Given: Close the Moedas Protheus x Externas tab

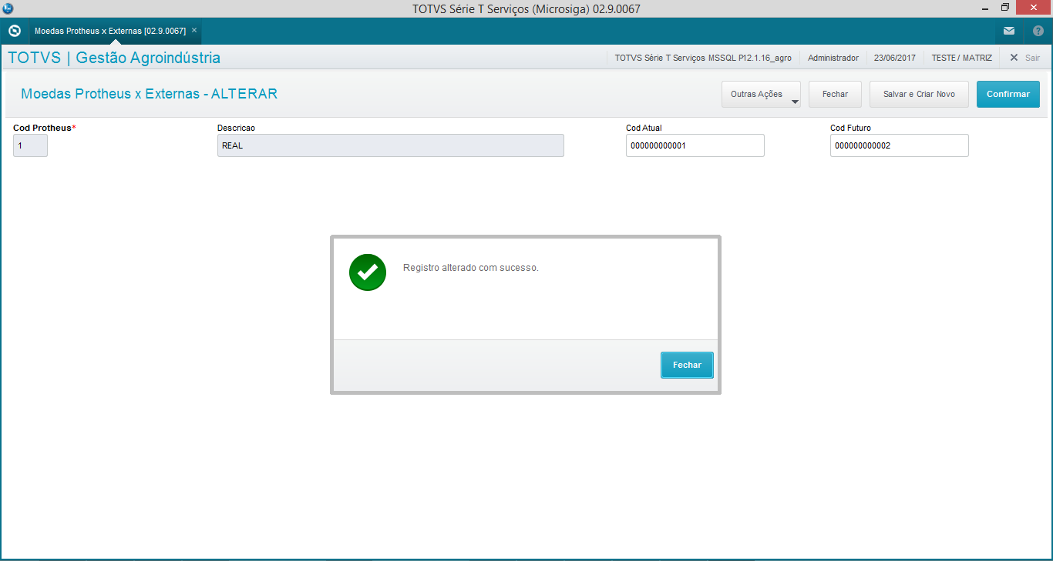Looking at the screenshot, I should point(194,31).
